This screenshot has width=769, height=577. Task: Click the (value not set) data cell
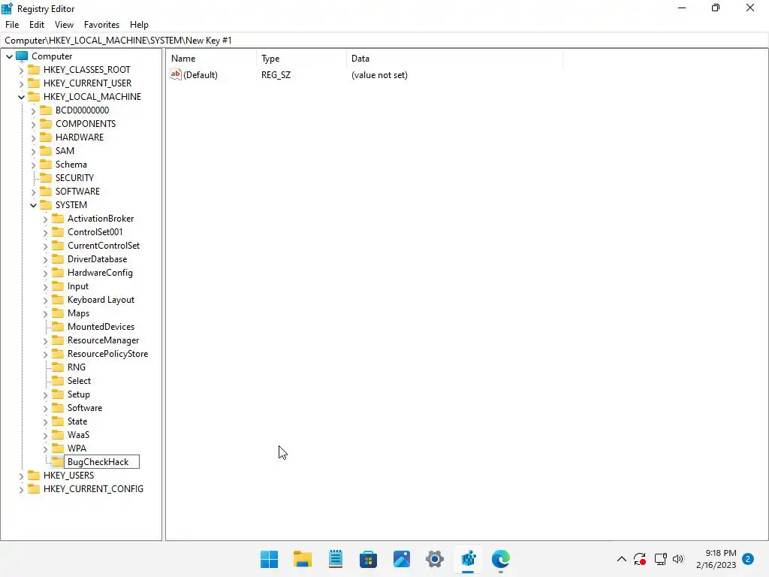(x=379, y=75)
